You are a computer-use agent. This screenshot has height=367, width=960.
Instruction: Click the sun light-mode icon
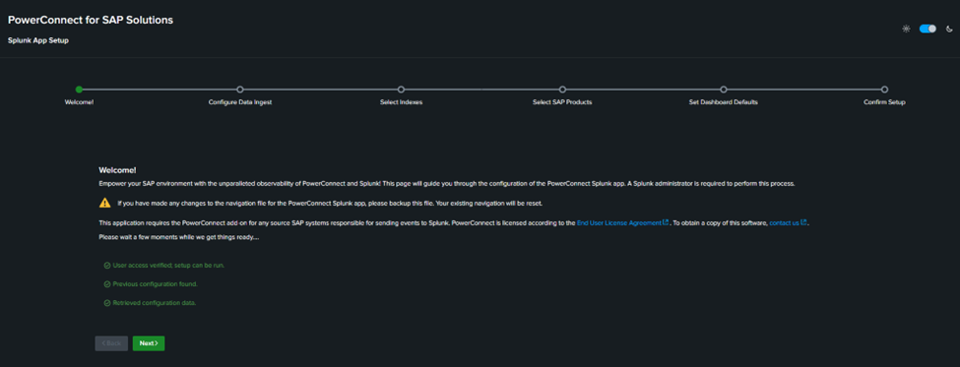pyautogui.click(x=906, y=29)
